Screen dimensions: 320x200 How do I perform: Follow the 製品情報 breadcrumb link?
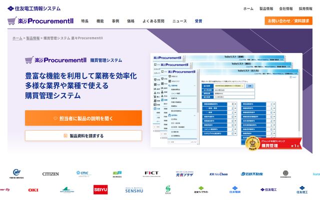click(x=33, y=38)
